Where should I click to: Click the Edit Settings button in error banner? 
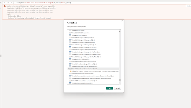click(x=189, y=6)
